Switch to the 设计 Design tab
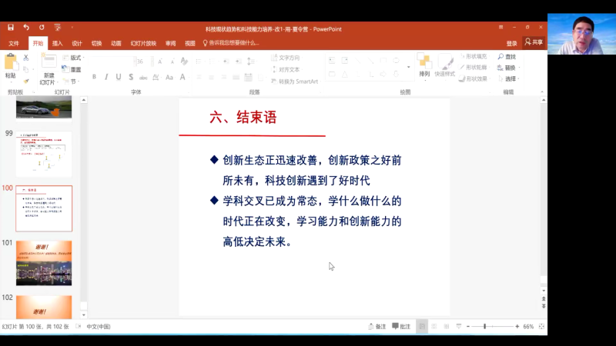Viewport: 616px width, 346px height. 77,44
